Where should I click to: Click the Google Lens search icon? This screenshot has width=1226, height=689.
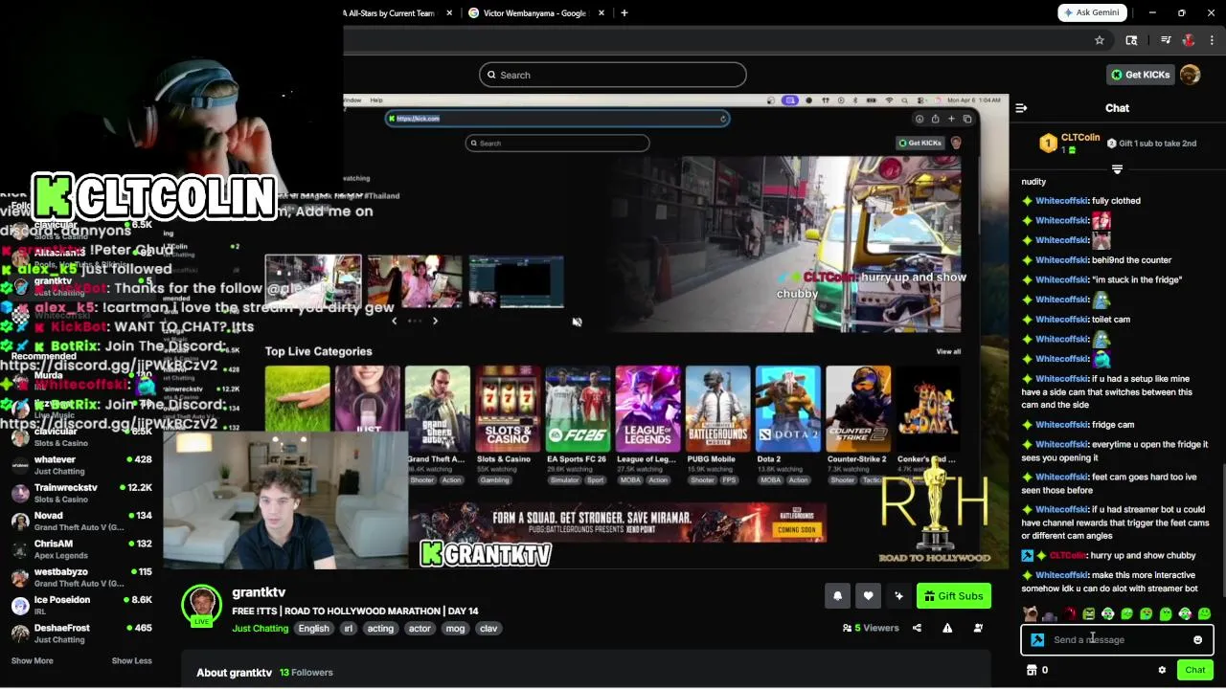click(1131, 40)
